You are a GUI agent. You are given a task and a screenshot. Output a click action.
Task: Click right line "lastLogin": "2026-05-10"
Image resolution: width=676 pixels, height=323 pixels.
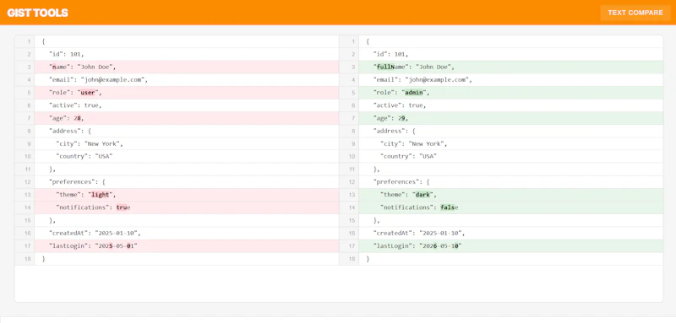[511, 246]
